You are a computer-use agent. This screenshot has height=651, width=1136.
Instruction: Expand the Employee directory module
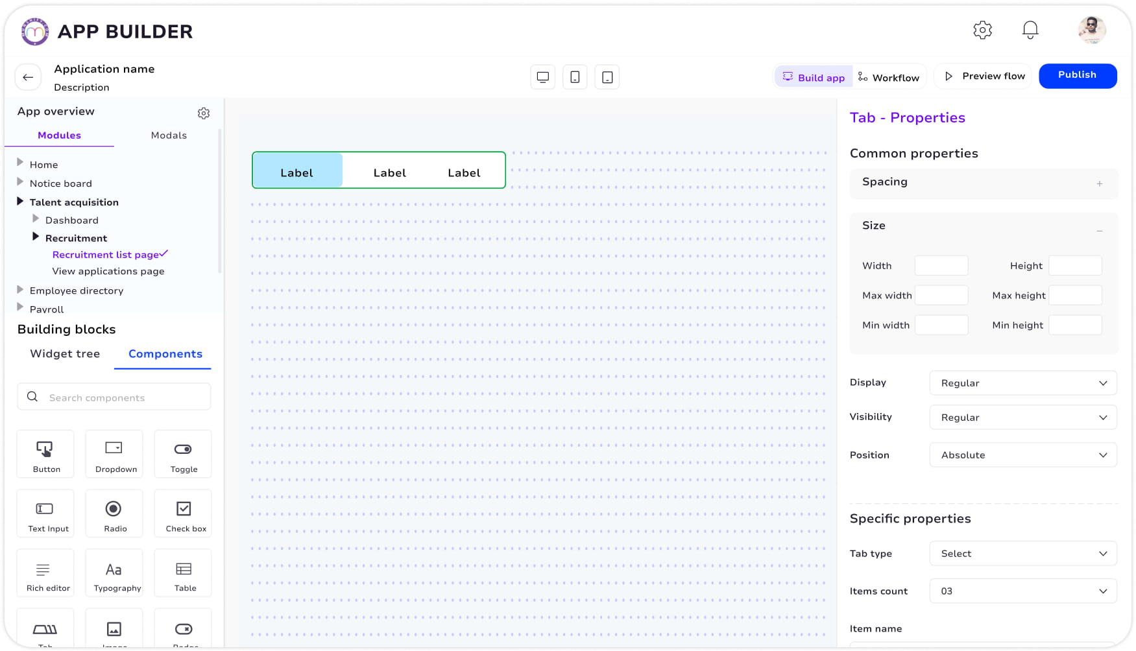click(x=20, y=289)
